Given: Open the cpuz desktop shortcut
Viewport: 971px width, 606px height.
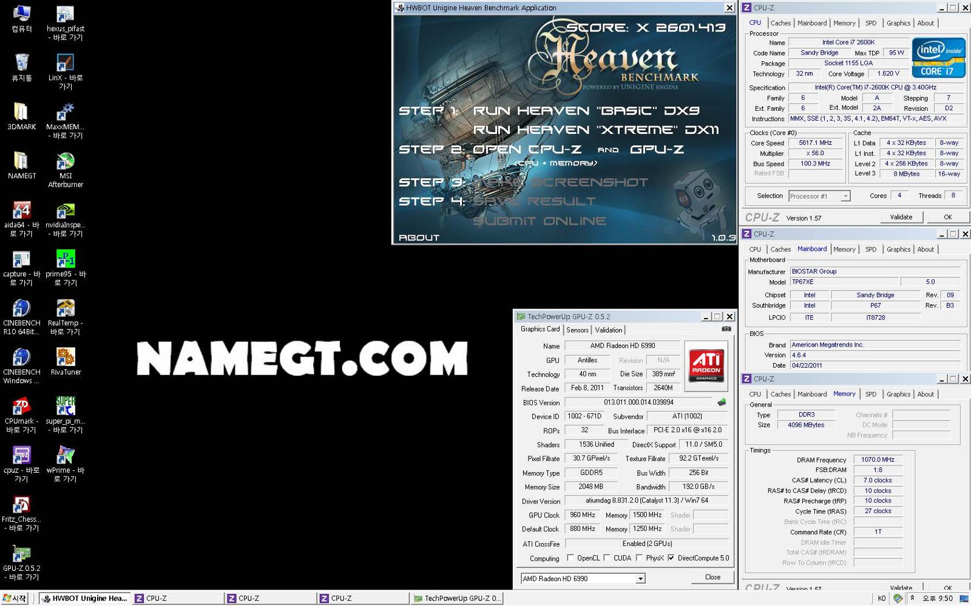Looking at the screenshot, I should click(x=21, y=465).
